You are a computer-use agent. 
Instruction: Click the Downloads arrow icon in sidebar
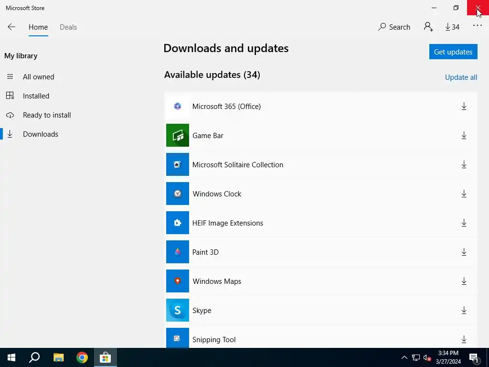[10, 134]
